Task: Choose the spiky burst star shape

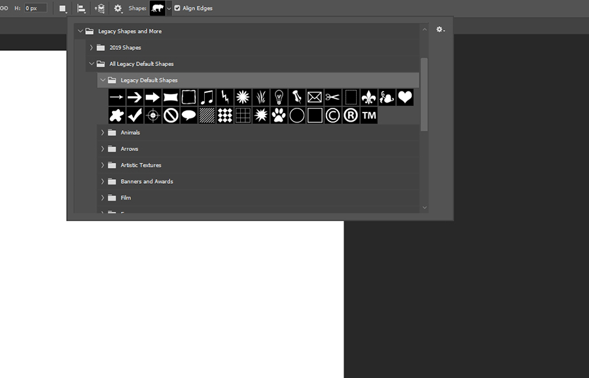Action: click(260, 115)
